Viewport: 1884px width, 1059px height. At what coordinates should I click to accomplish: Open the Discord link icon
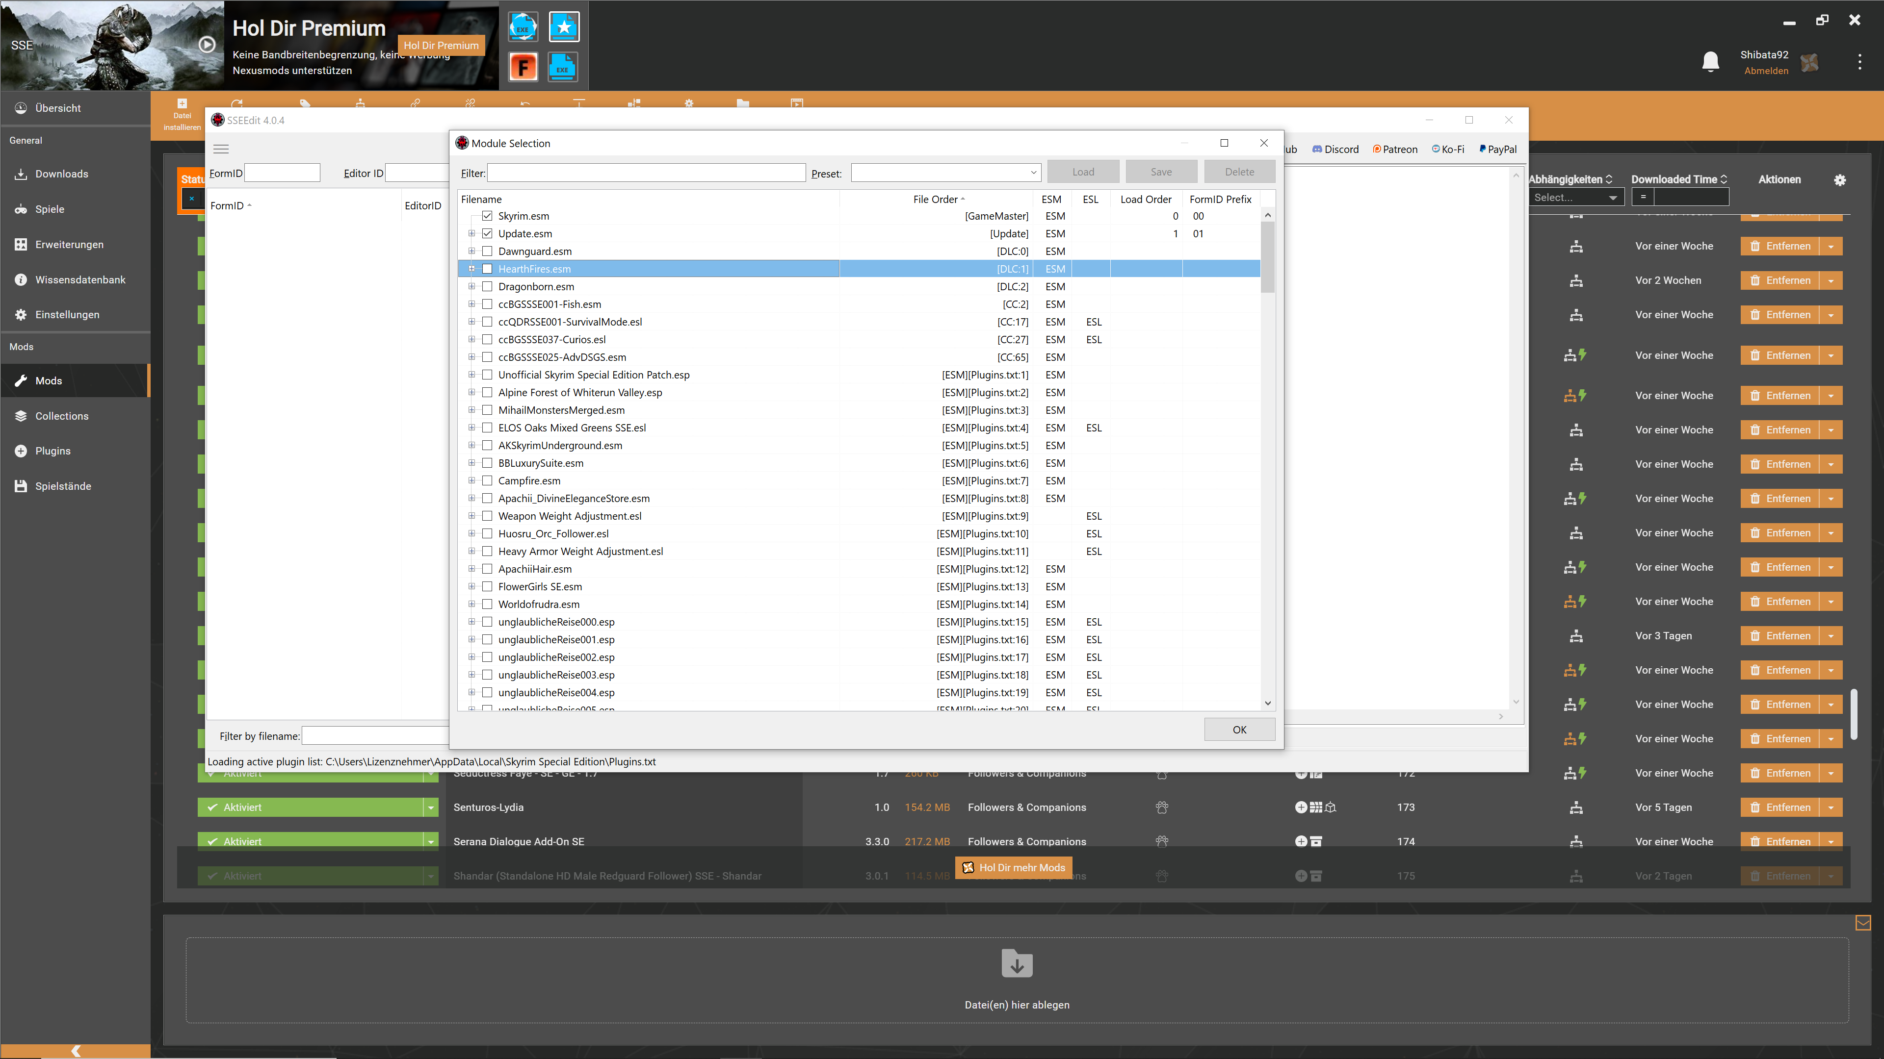[x=1316, y=149]
